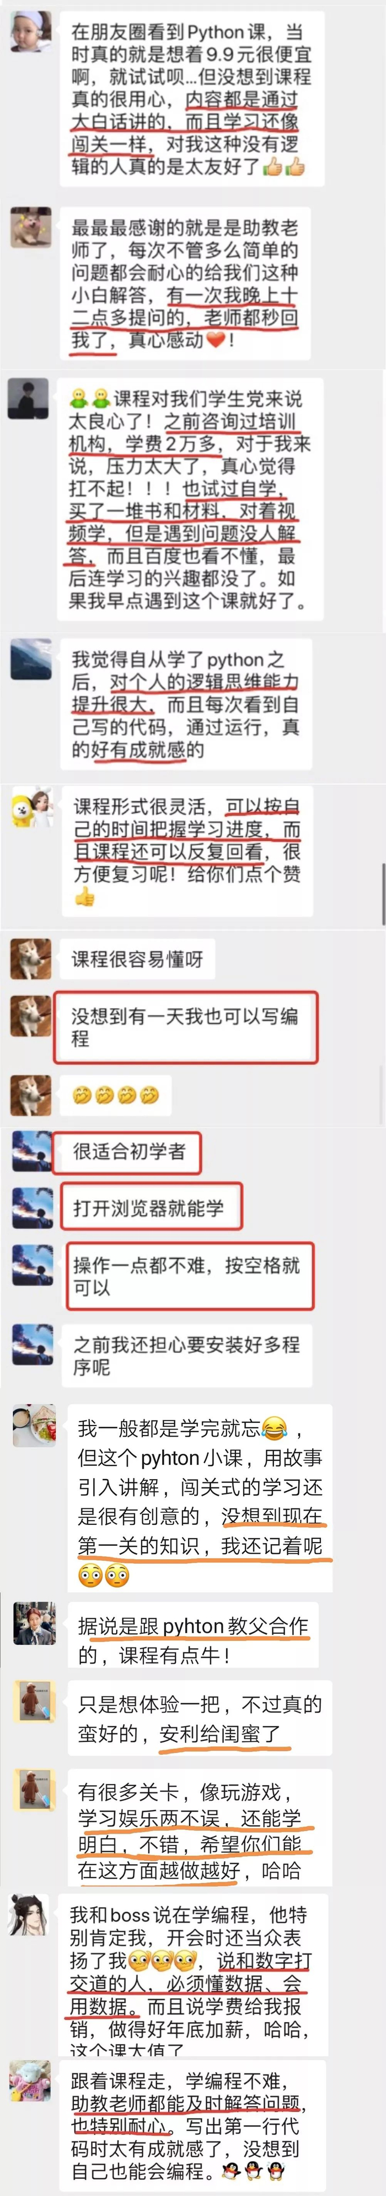Select the four thinking-emoji message bubble
Image resolution: width=386 pixels, height=2196 pixels.
click(x=116, y=1095)
